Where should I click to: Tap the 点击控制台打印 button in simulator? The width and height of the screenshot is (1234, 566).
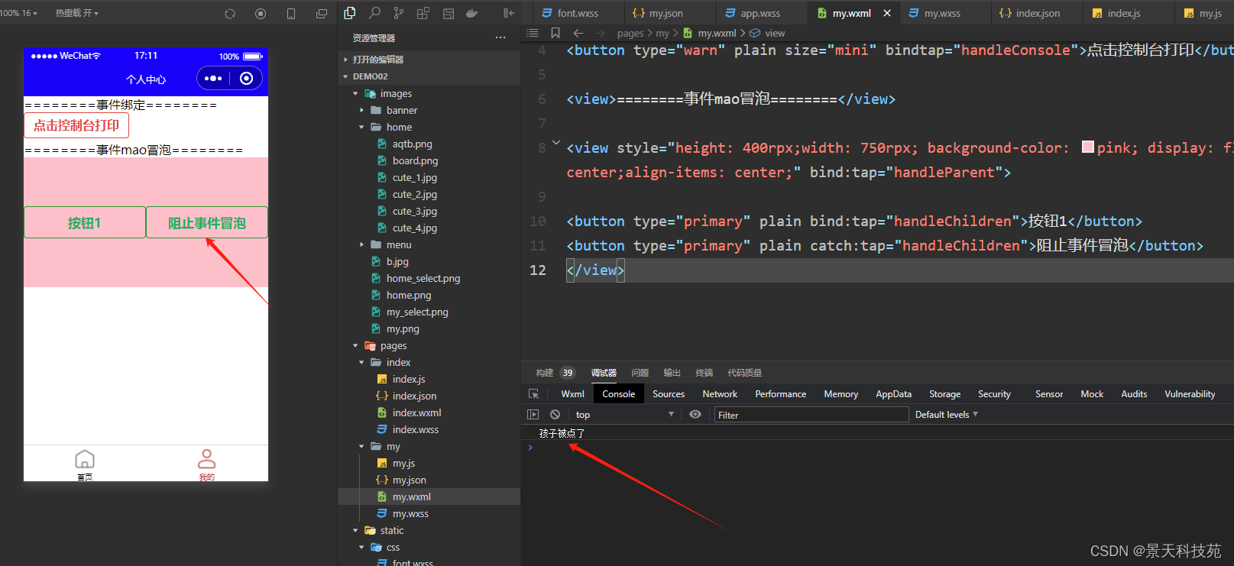pyautogui.click(x=76, y=125)
